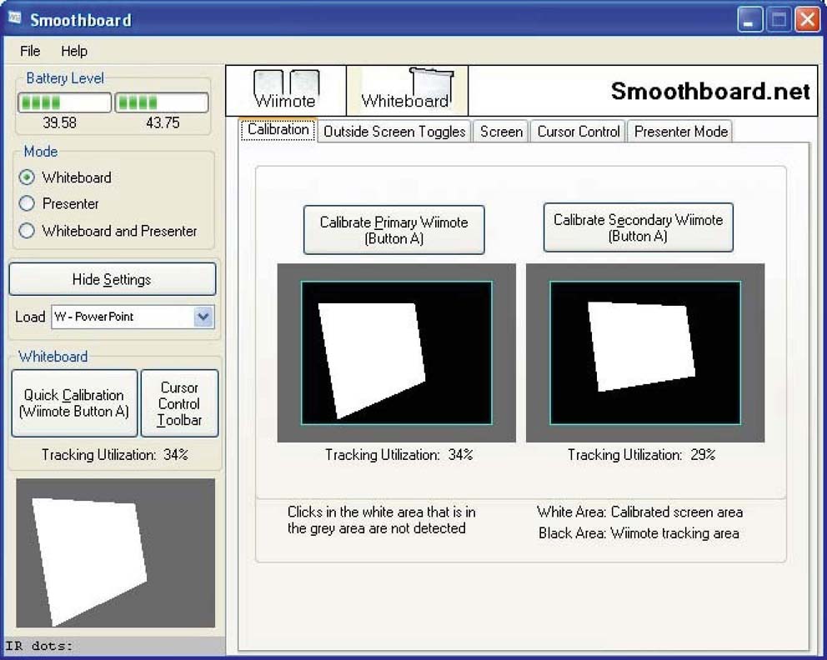
Task: Open the Help menu
Action: (x=74, y=51)
